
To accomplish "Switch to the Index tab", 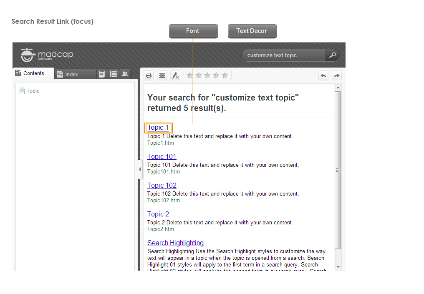I will [x=75, y=74].
